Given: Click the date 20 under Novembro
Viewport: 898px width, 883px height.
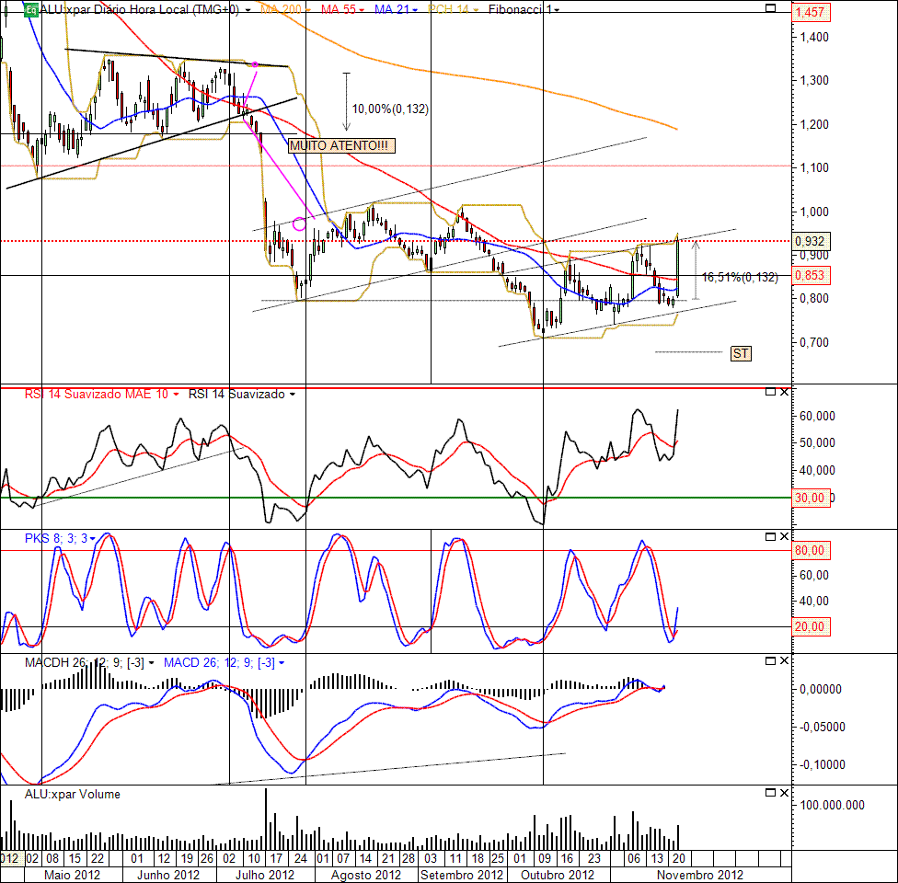Looking at the screenshot, I should click(x=679, y=858).
